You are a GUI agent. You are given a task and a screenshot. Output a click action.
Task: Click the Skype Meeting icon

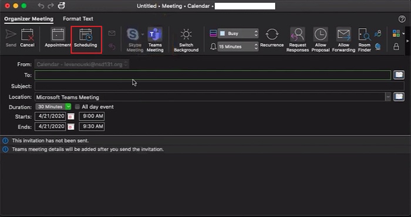coord(133,34)
